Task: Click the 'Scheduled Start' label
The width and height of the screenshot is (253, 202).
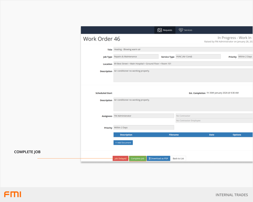Action: click(104, 93)
